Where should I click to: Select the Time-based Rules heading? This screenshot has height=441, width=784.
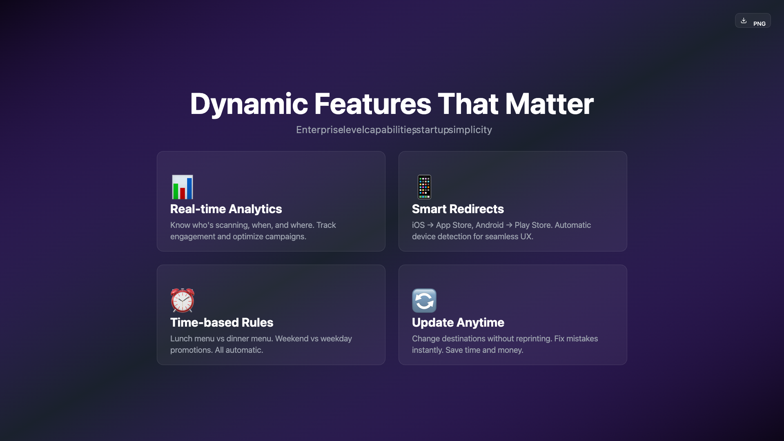point(221,323)
